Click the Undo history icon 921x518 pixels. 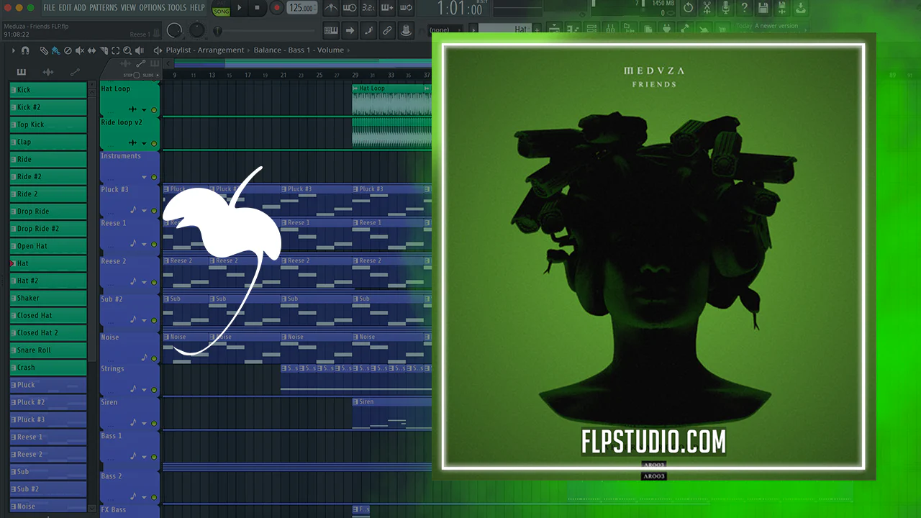click(689, 8)
